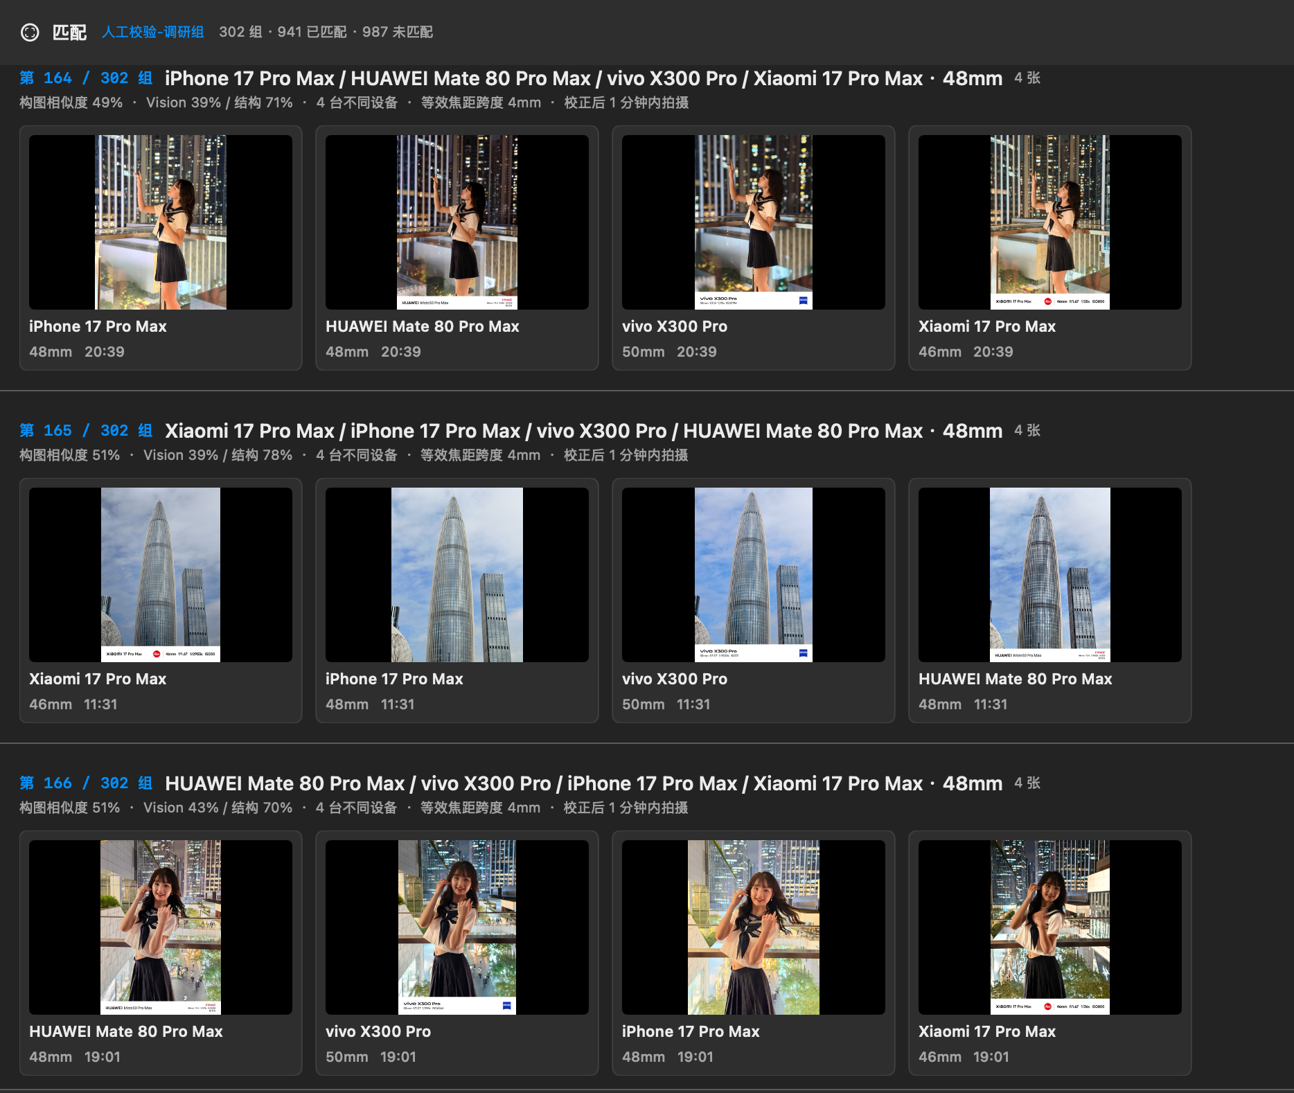Click 4 台不同设备 in group 165 details

357,455
